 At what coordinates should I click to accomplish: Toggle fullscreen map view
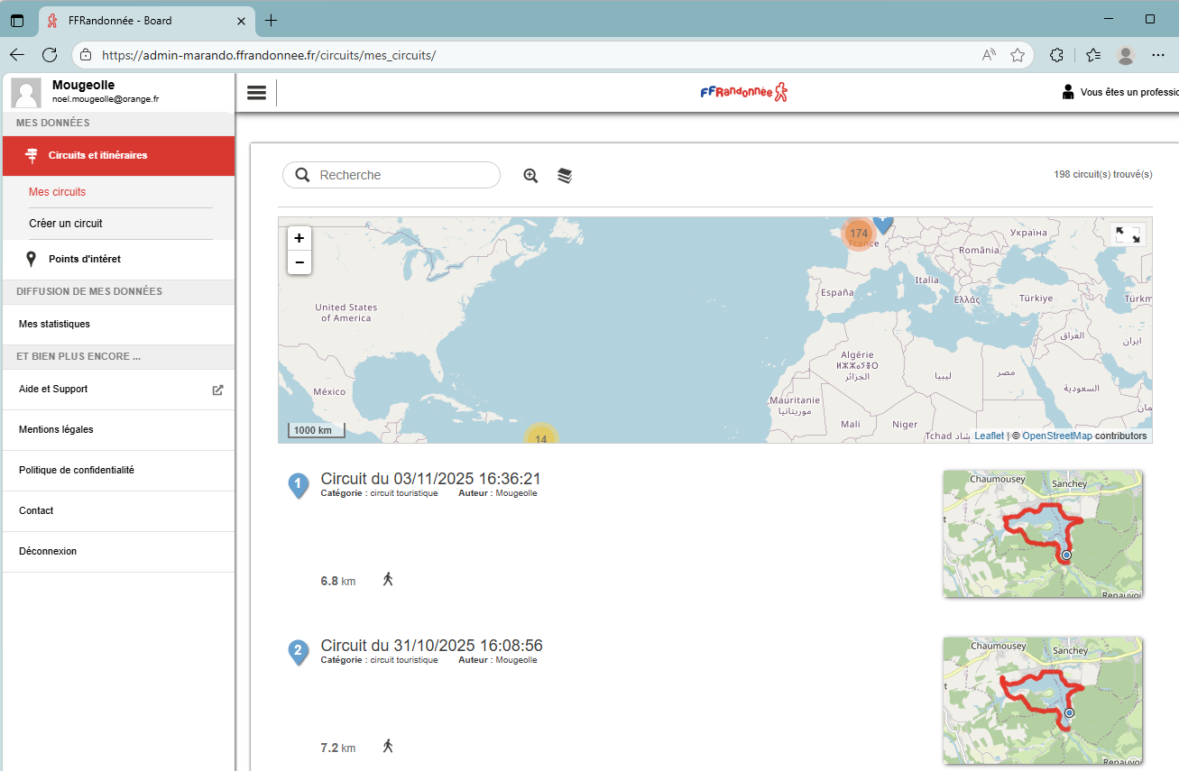click(1128, 234)
